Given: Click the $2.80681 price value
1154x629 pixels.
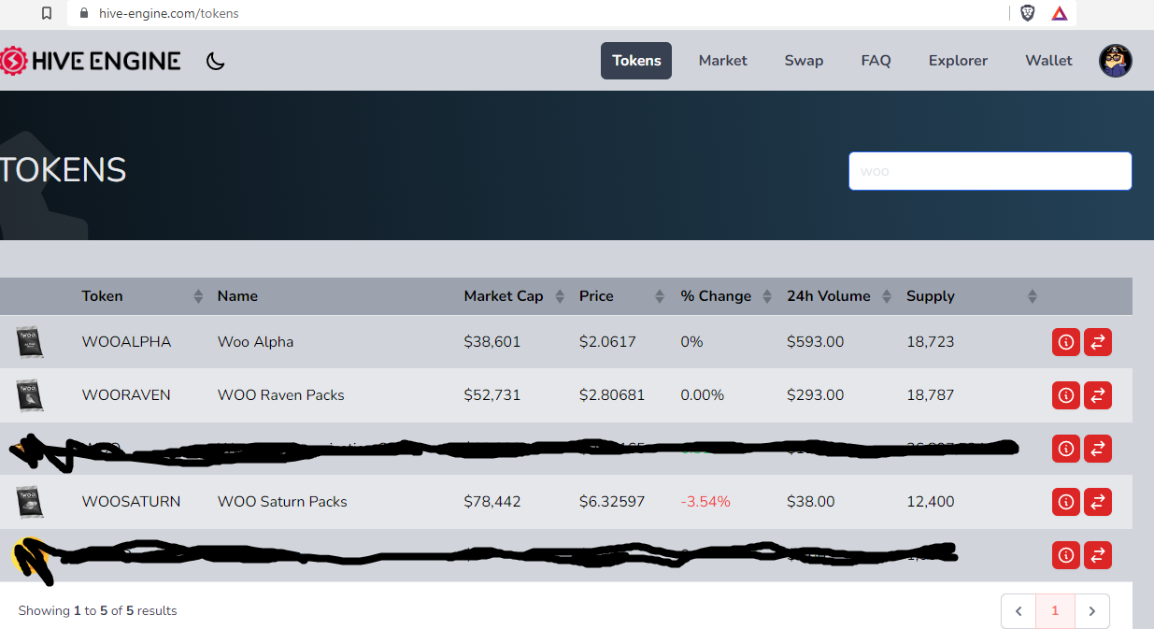Looking at the screenshot, I should tap(612, 395).
